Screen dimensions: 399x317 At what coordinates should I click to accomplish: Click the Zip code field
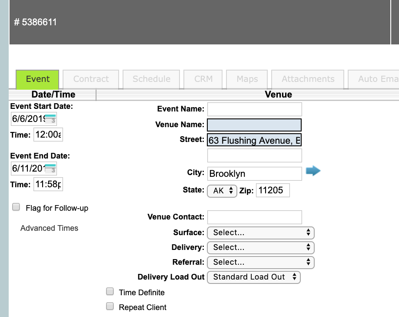273,191
